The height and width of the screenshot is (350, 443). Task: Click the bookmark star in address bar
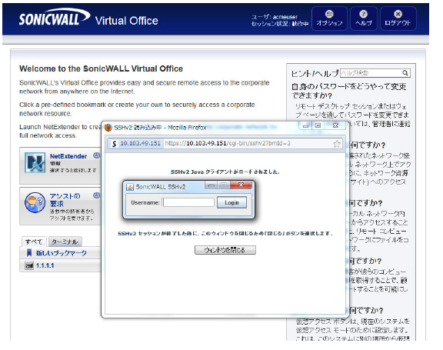click(x=337, y=144)
